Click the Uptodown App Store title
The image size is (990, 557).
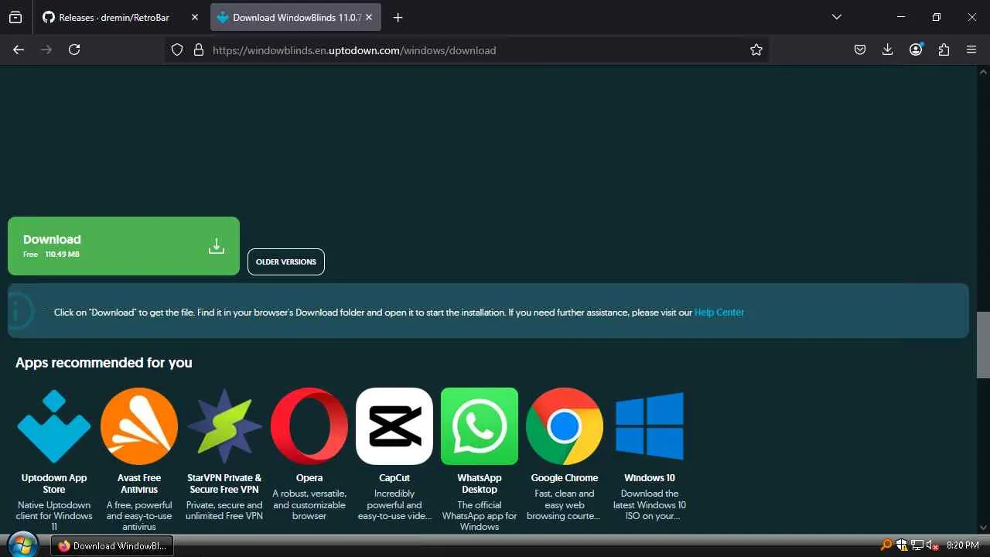coord(54,484)
